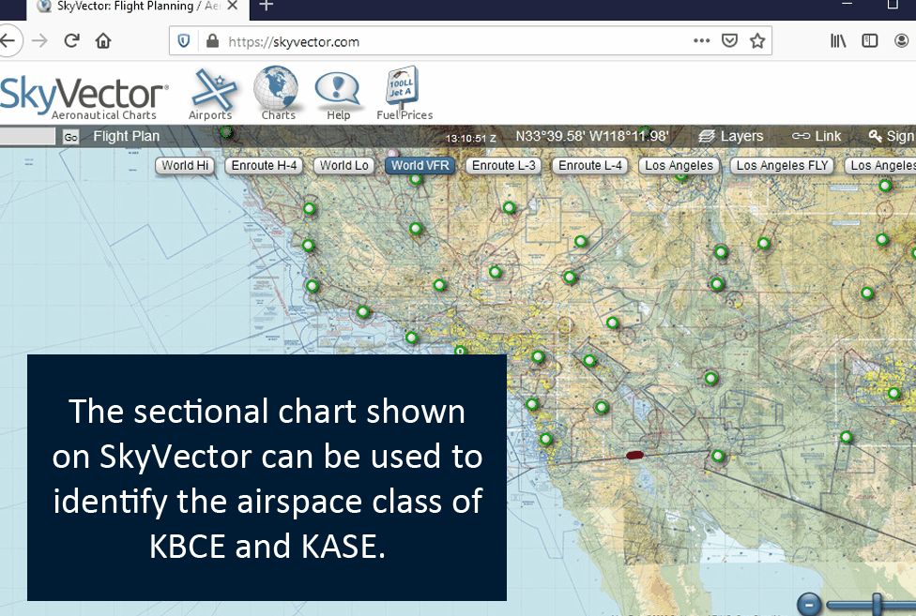Reload the SkyVector page
The image size is (916, 616).
point(71,41)
